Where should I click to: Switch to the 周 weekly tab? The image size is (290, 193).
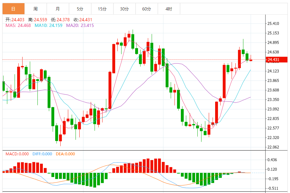pos(36,9)
